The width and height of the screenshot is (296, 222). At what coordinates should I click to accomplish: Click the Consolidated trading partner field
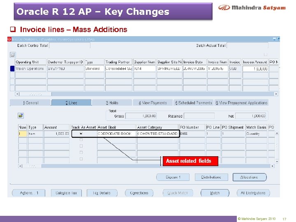pos(119,69)
